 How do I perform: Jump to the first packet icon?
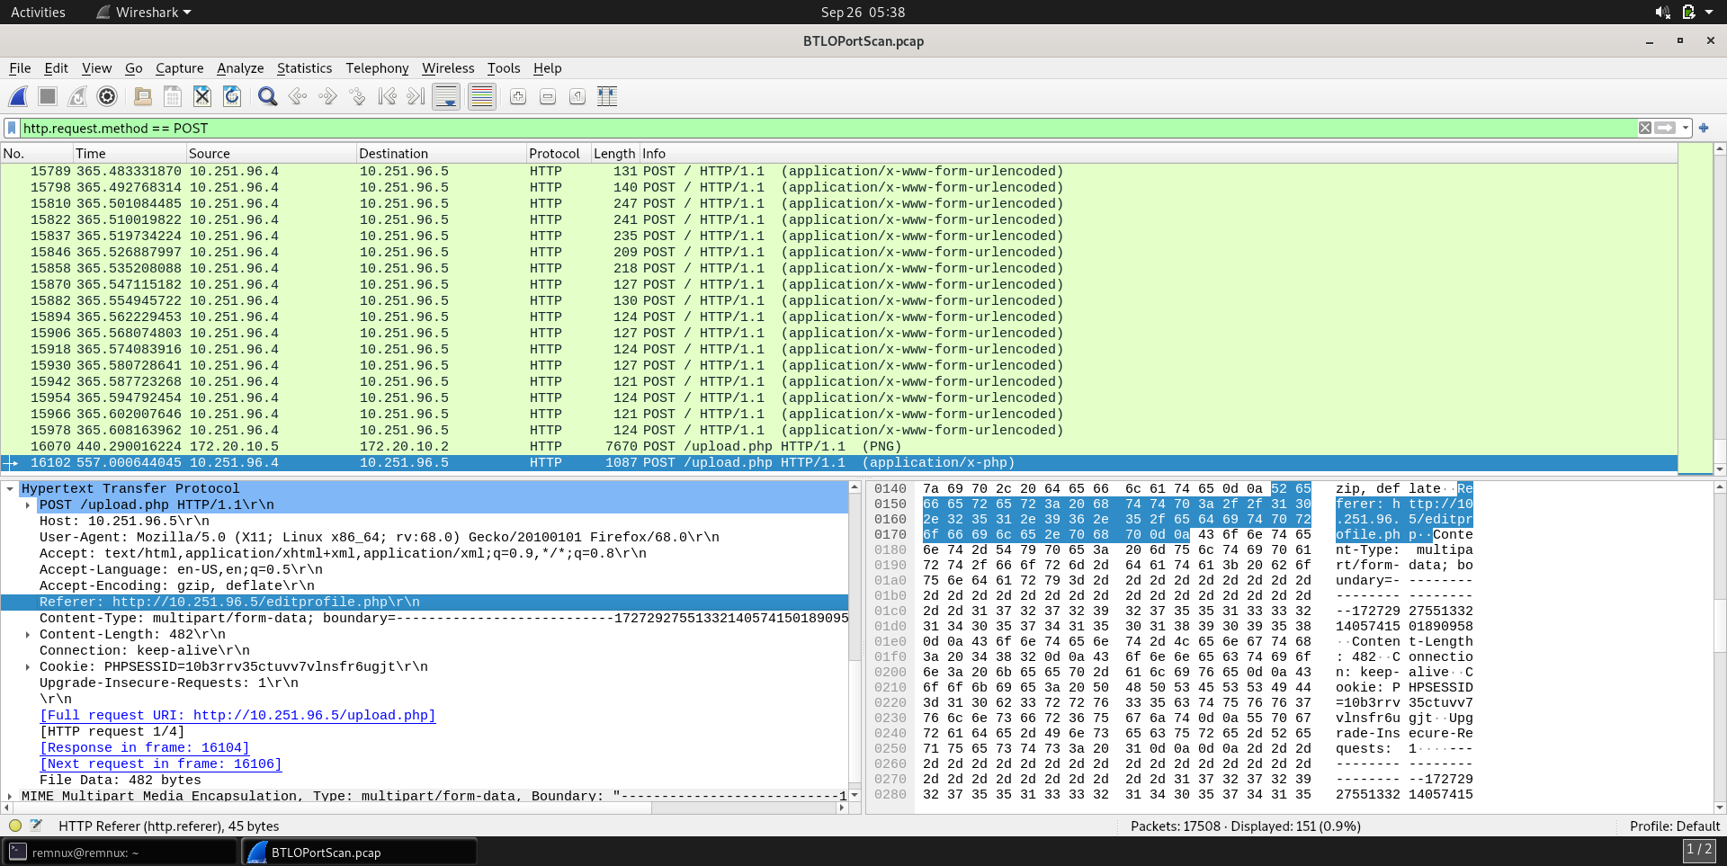387,96
